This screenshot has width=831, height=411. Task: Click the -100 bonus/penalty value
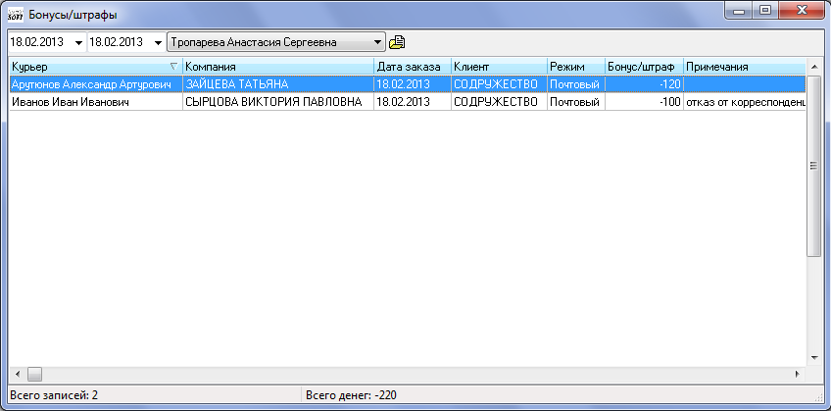[644, 102]
